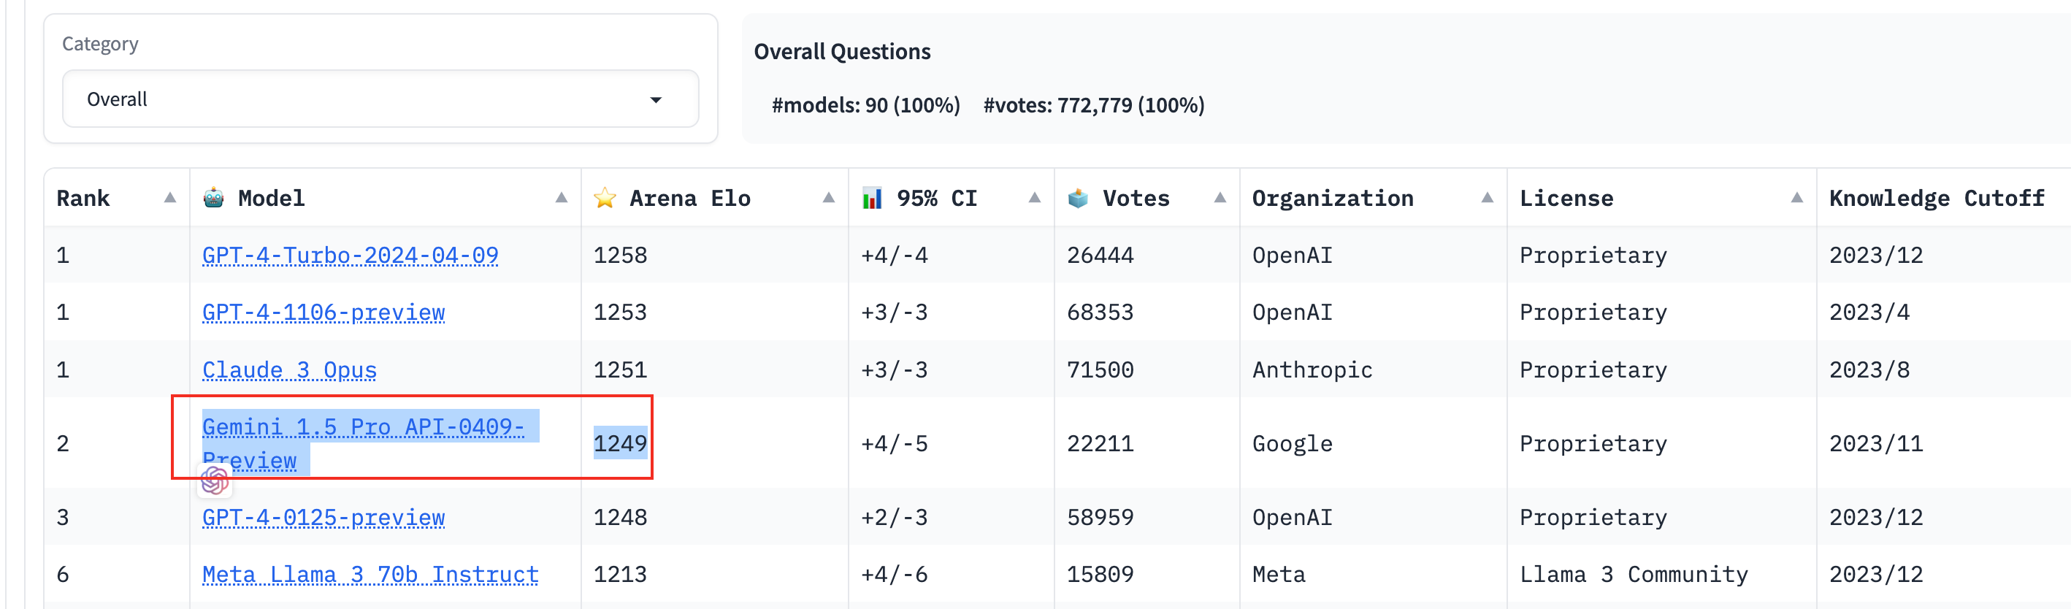Open Meta Llama 3 70b Instruct link

tap(370, 575)
